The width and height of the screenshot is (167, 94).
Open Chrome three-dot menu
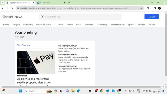[164, 8]
